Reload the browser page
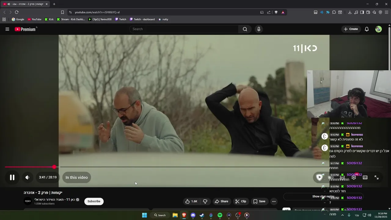Screen dimensions: 391x220 tap(16, 12)
